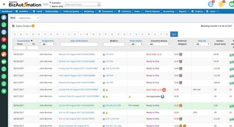The image size is (234, 127).
Task: Click blue globe icon next to Not Applicable
Action: tap(162, 97)
